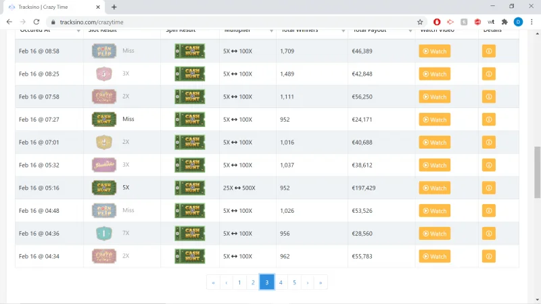Click the red Opera extension icon
The width and height of the screenshot is (541, 304).
[x=437, y=22]
